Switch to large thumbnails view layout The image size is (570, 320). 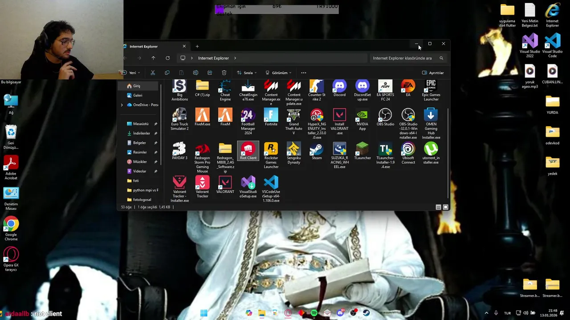coord(445,207)
